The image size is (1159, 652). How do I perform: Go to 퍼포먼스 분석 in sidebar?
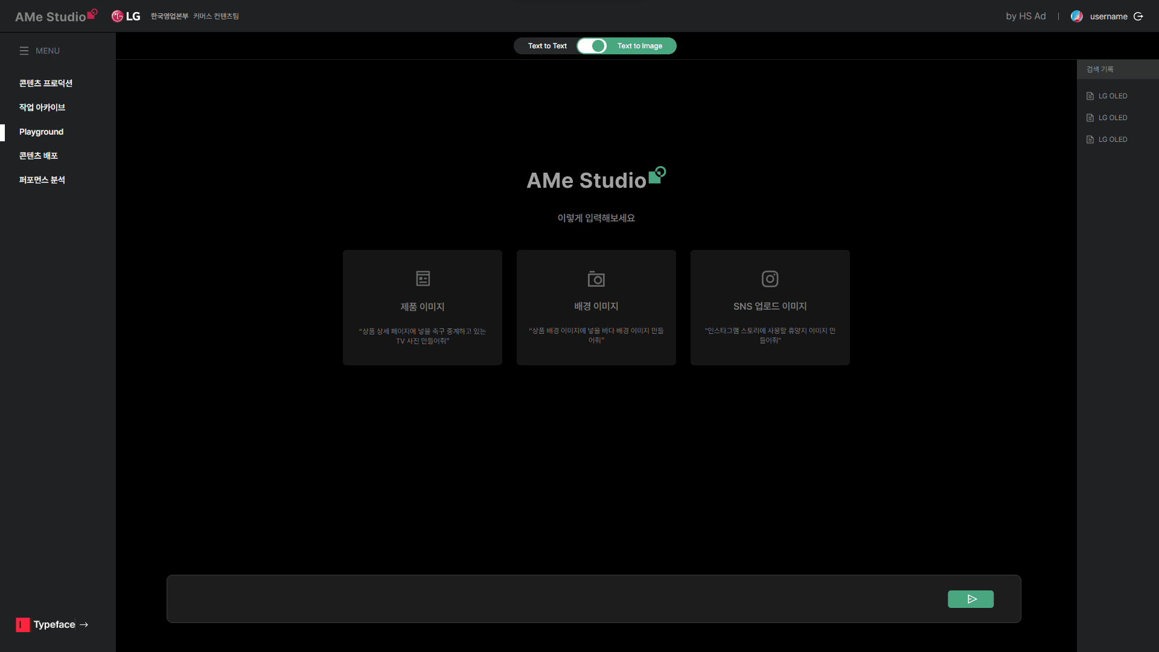[x=42, y=180]
